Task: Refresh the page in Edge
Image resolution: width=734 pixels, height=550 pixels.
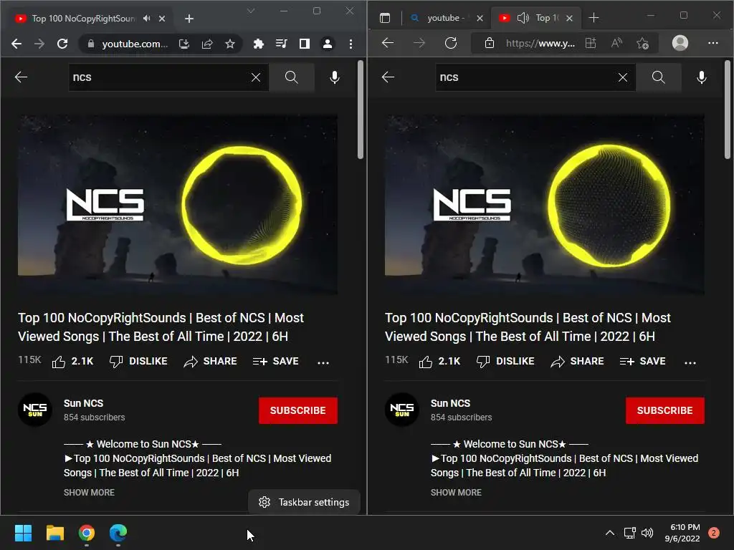Action: coord(451,43)
